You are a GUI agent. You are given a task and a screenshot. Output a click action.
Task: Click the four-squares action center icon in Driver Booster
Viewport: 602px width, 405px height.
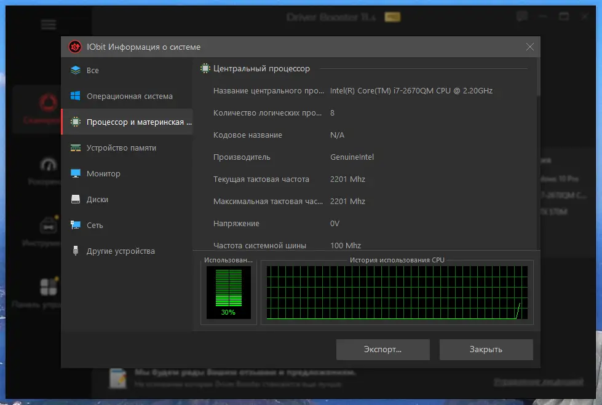[49, 287]
